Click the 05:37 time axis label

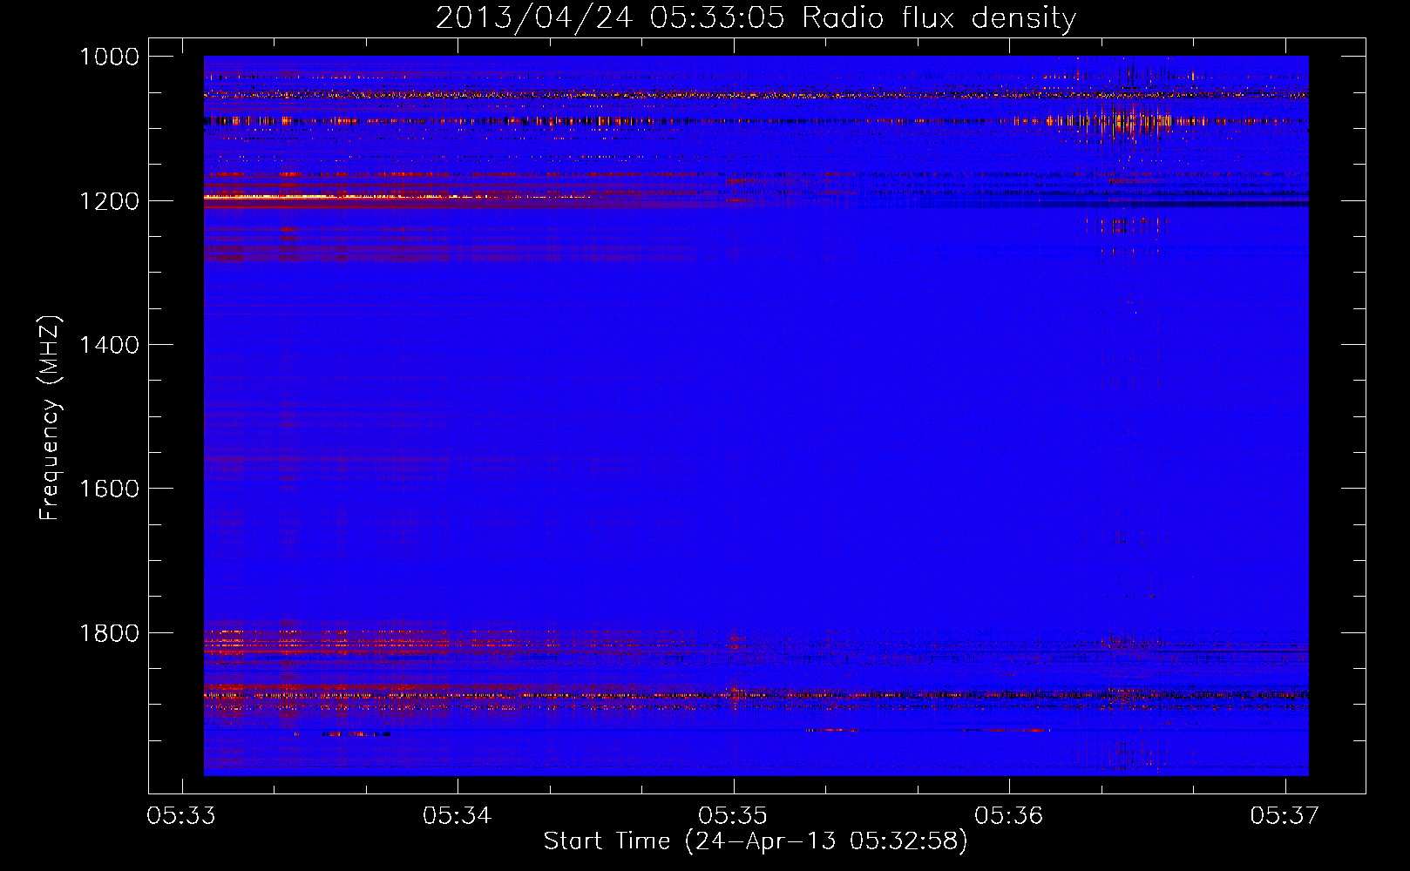(1285, 816)
